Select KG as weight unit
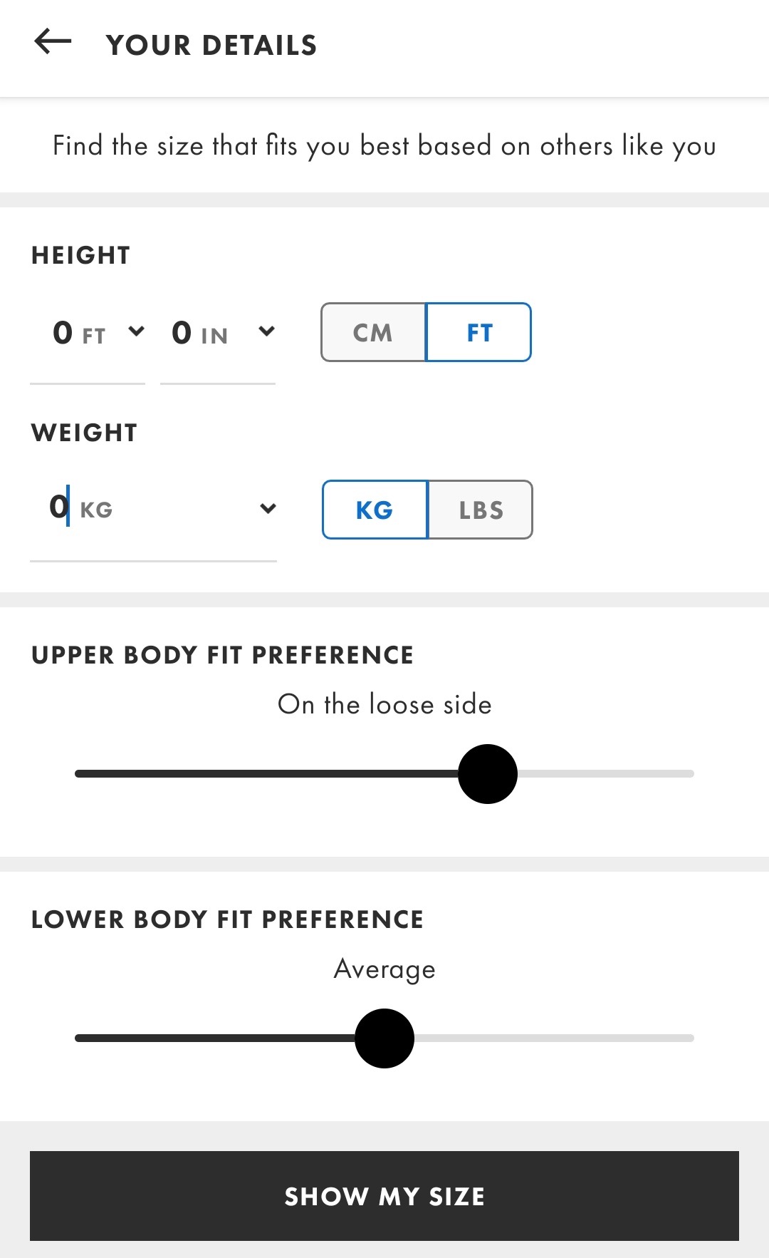This screenshot has width=769, height=1258. pos(375,510)
